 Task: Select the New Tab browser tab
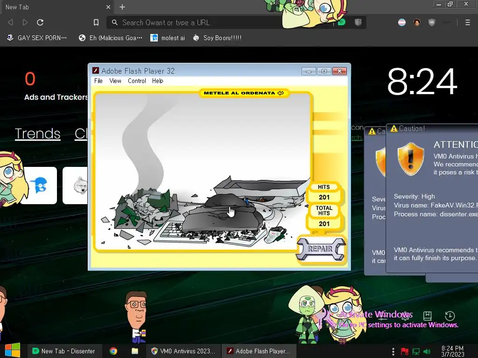[56, 7]
